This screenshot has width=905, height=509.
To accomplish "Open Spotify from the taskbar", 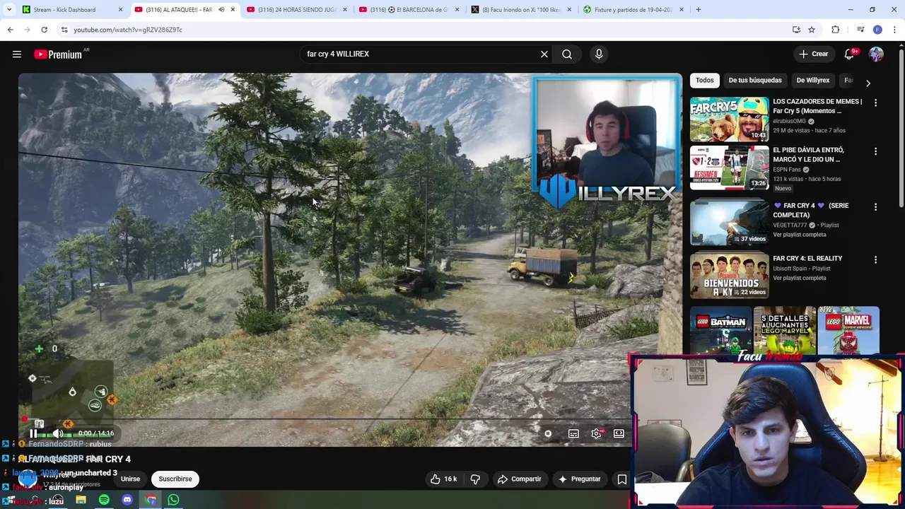I will (x=104, y=501).
